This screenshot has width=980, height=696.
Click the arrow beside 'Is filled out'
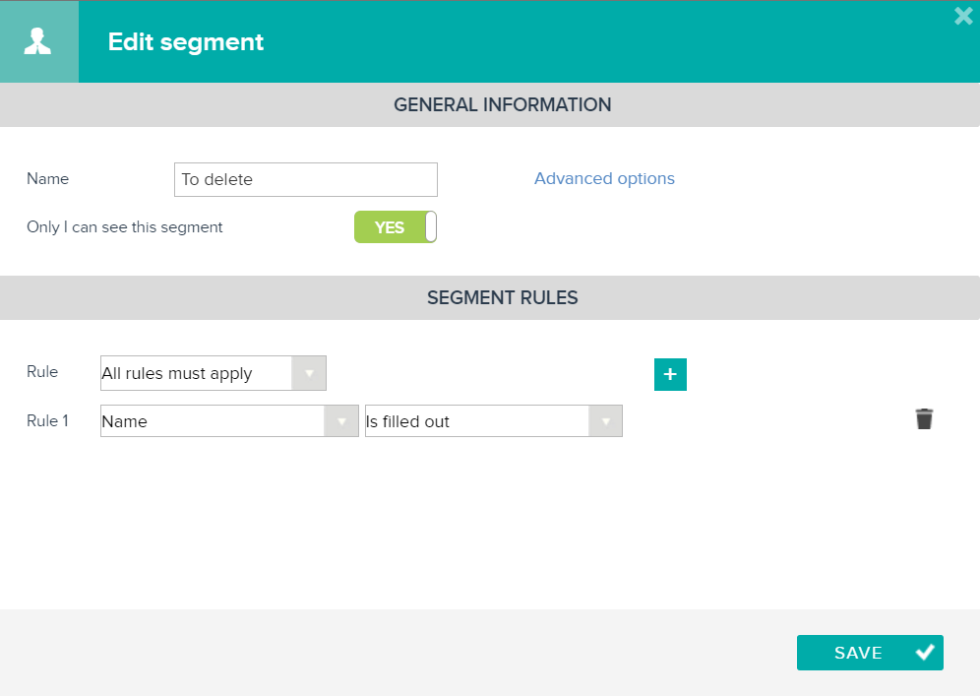pos(605,421)
